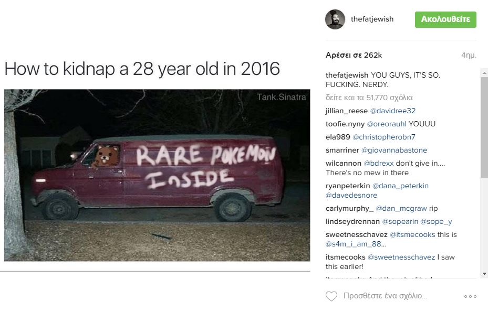Viewport: 488px width, 312px height.
Task: Click the add comment input field
Action: [385, 296]
